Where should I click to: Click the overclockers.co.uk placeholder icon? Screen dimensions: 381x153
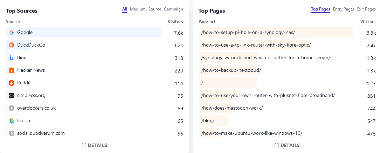pos(12,108)
